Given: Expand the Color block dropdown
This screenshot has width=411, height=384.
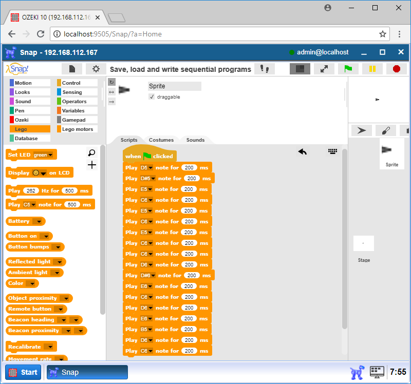Looking at the screenshot, I should click(32, 283).
